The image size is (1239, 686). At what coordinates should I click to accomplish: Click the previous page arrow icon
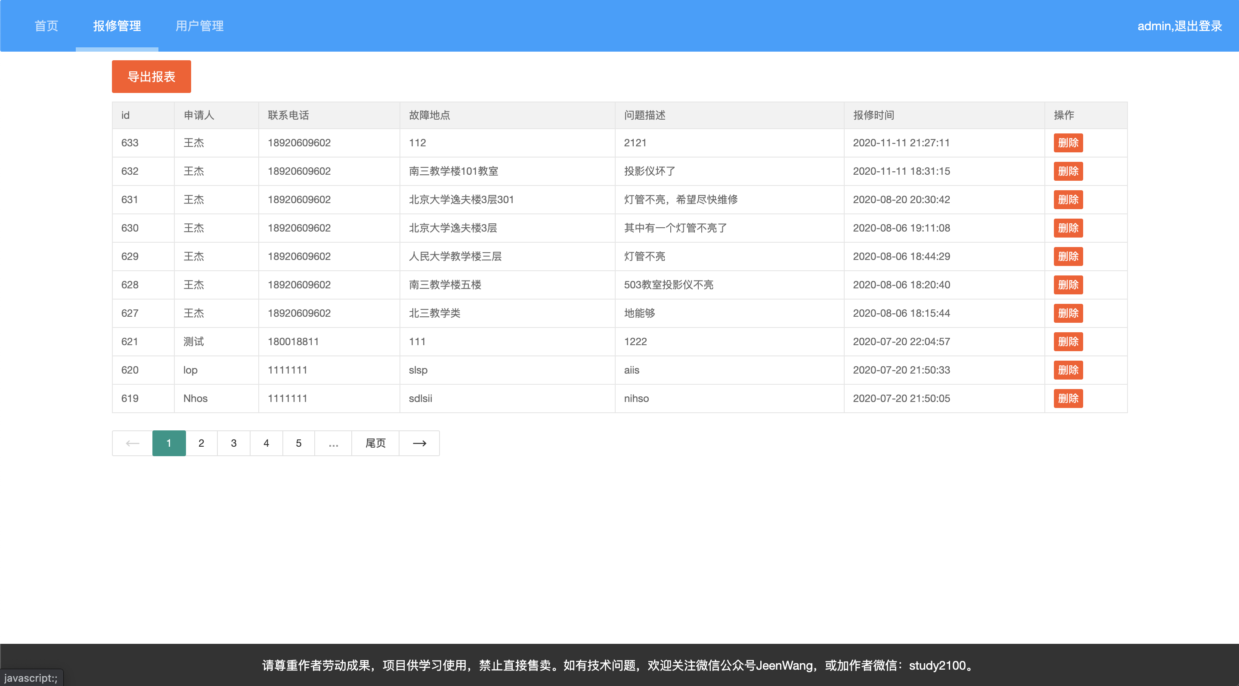tap(132, 443)
